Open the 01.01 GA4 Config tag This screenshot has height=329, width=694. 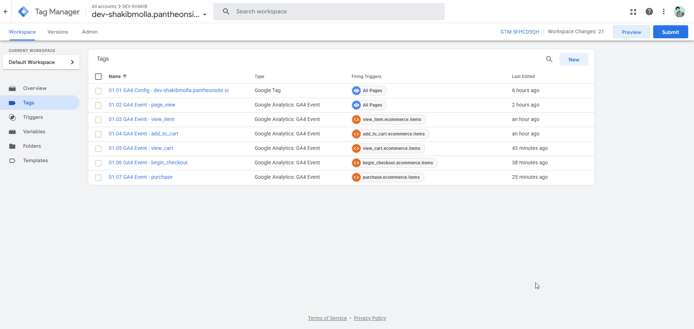169,90
